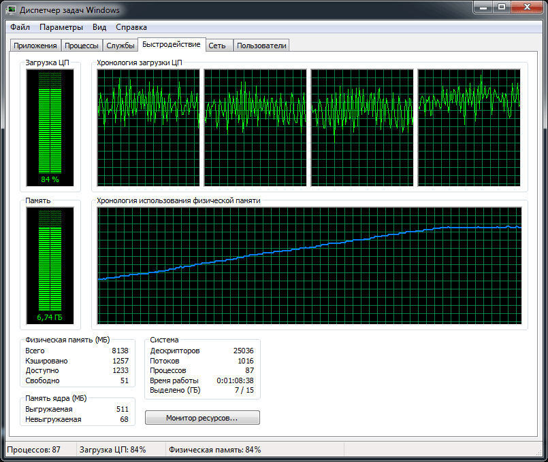Click the first CPU core history graph

148,127
